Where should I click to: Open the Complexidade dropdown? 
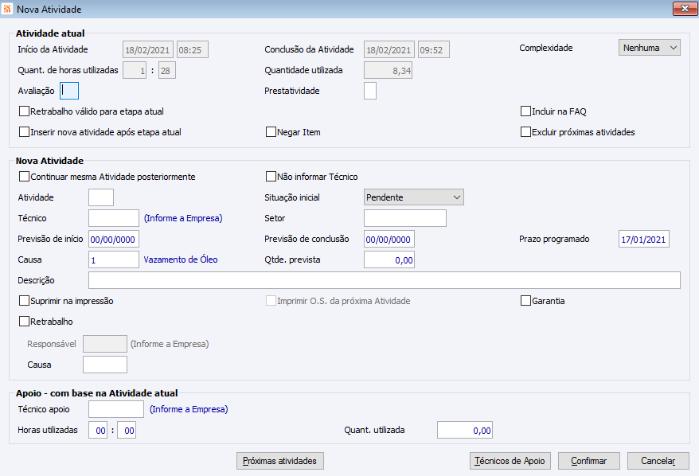coord(650,48)
